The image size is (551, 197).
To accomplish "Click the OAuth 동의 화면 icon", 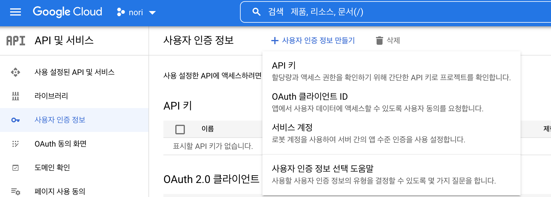I will tap(16, 144).
